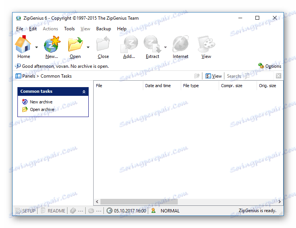Click the date 05.10.2017 16:00 text
Screen dimensions: 296x228
click(130, 211)
